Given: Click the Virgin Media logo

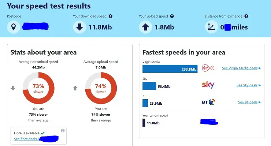Looking at the screenshot, I should 208,68.
